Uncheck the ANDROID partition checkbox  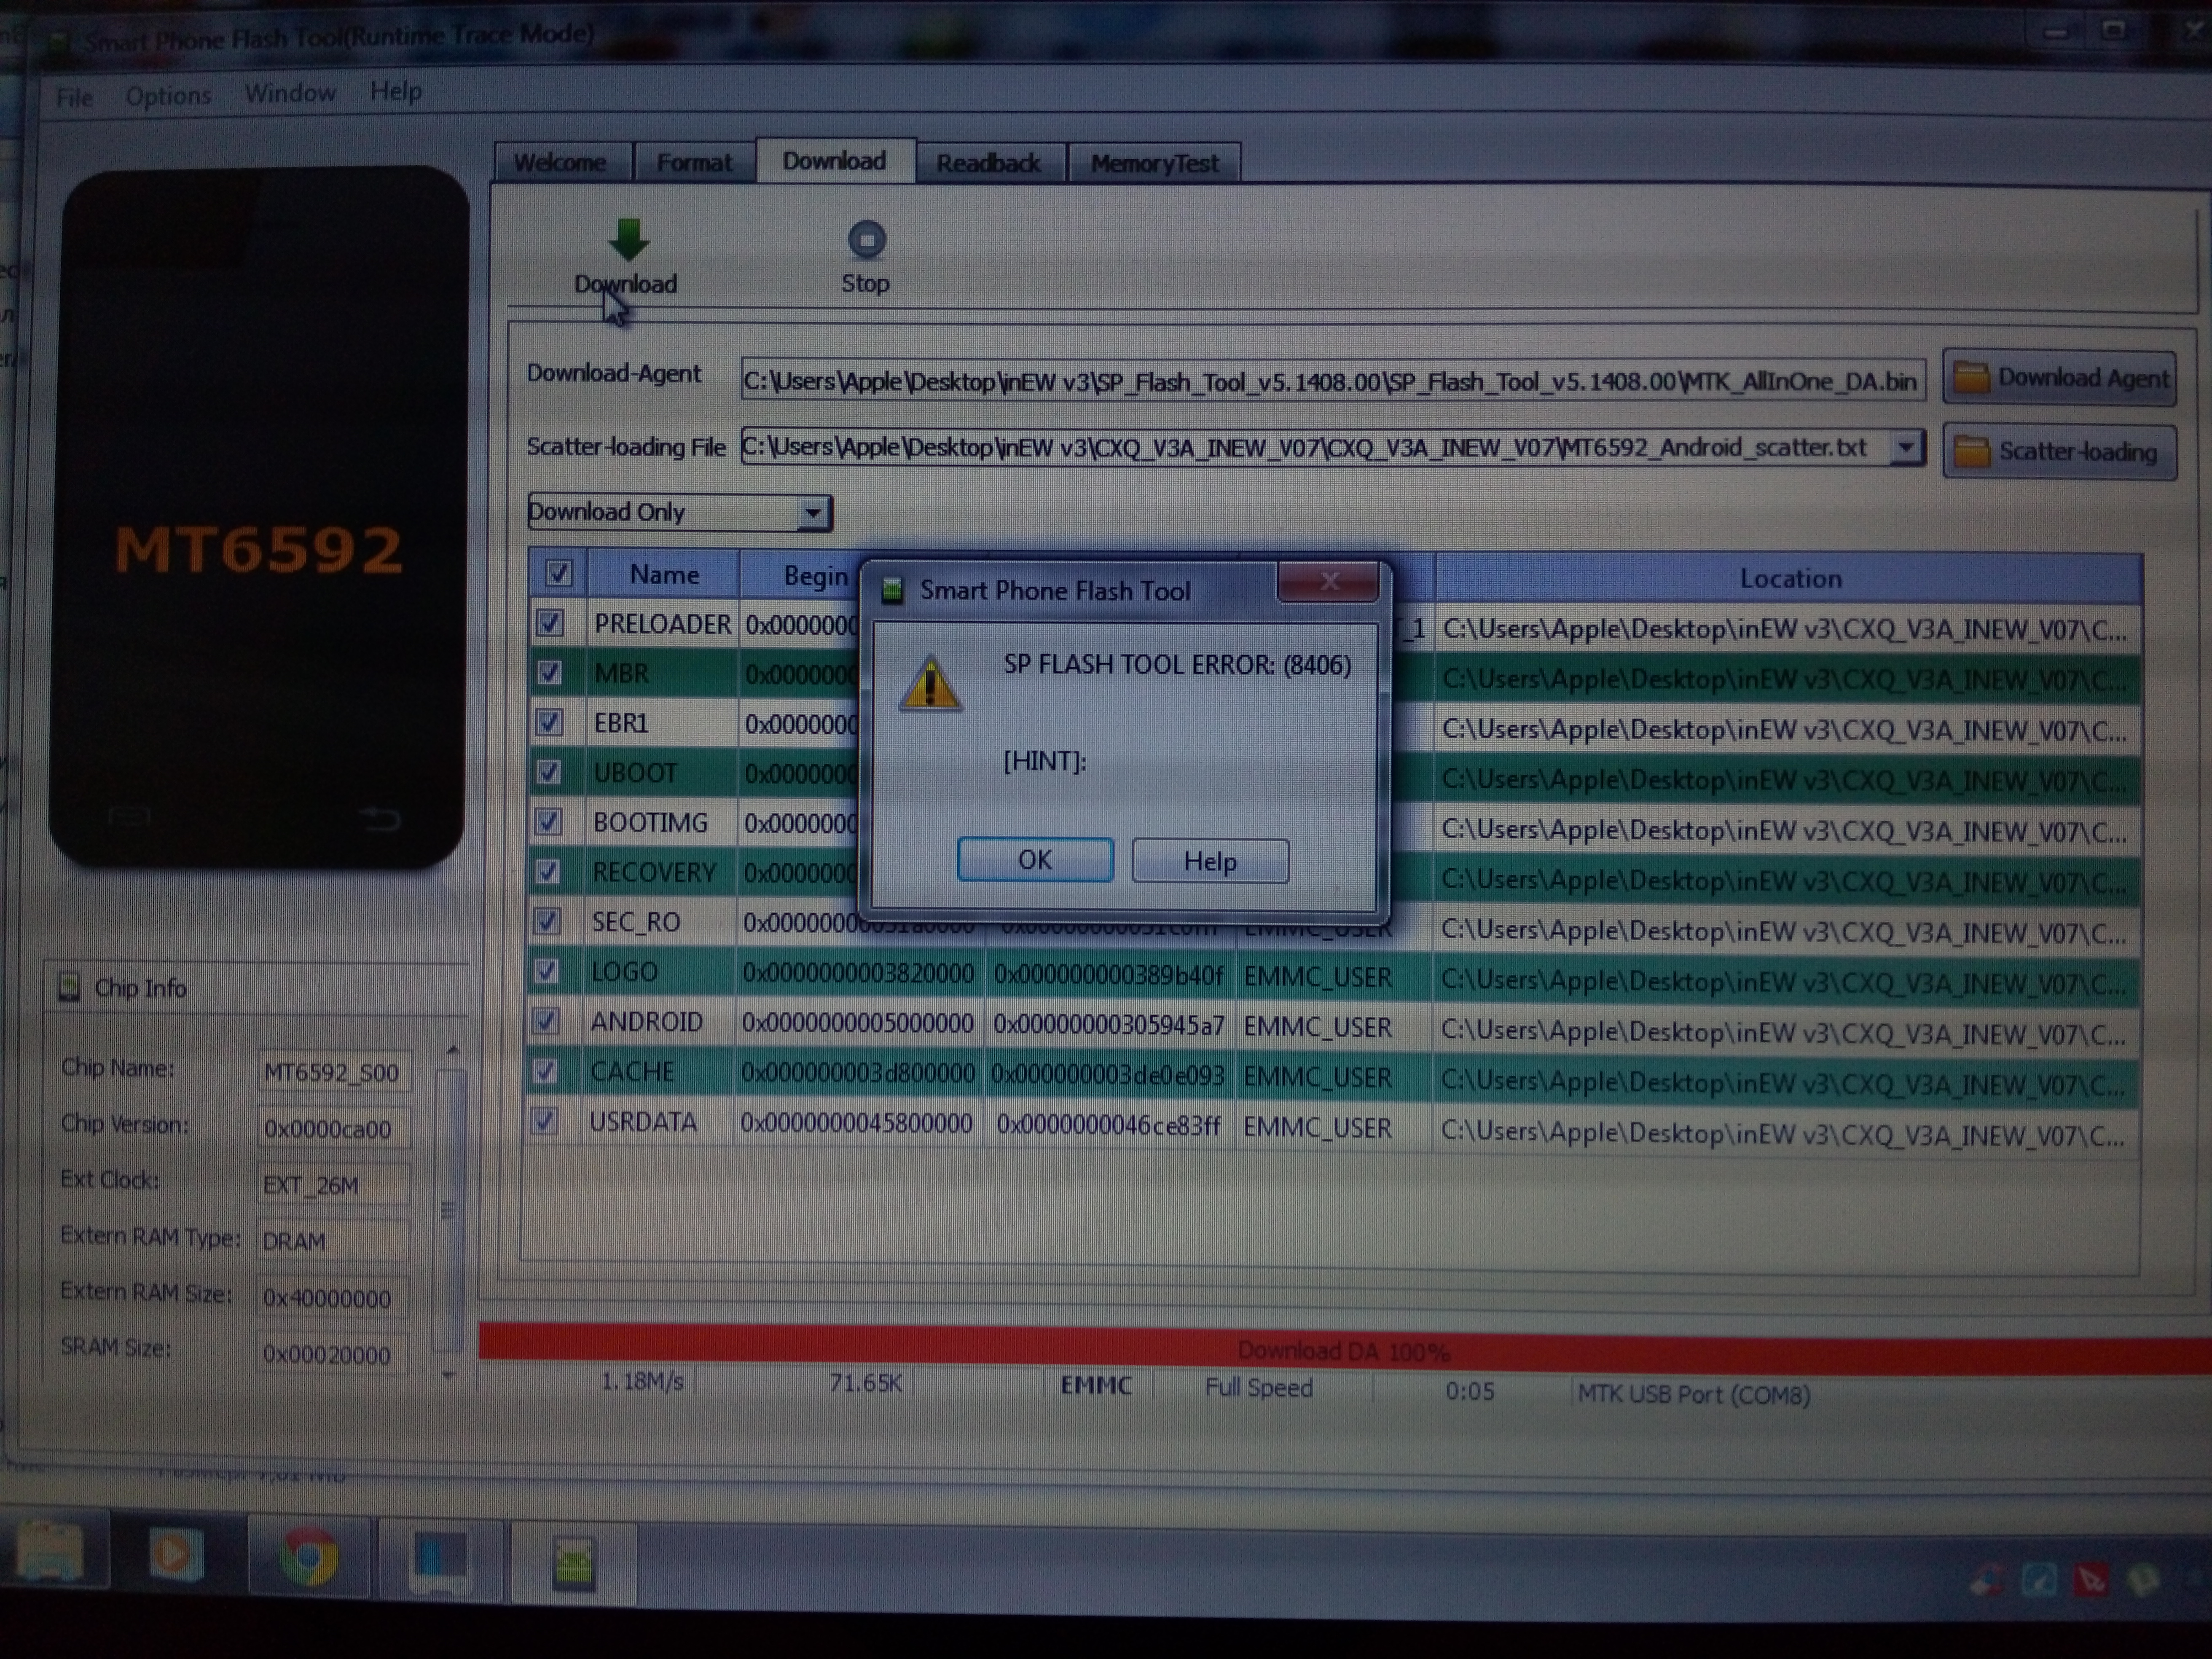click(x=546, y=1021)
